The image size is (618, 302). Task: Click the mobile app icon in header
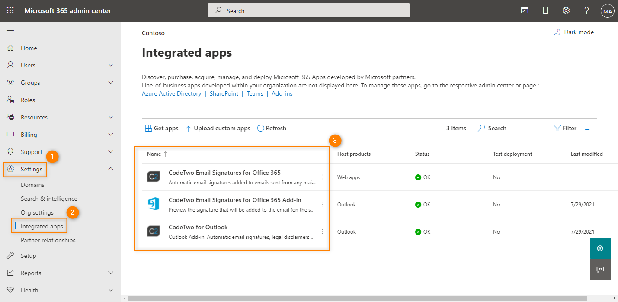coord(545,11)
